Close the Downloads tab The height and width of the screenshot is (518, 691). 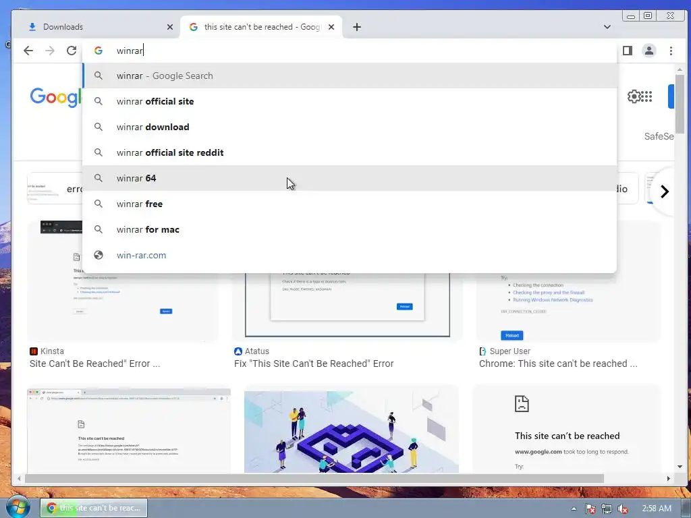tap(170, 27)
